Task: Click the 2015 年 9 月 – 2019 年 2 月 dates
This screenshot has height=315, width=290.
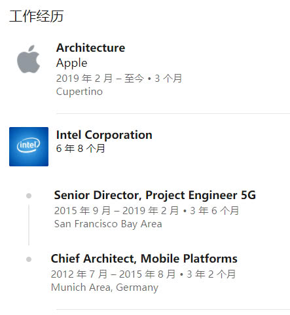Action: click(x=117, y=211)
